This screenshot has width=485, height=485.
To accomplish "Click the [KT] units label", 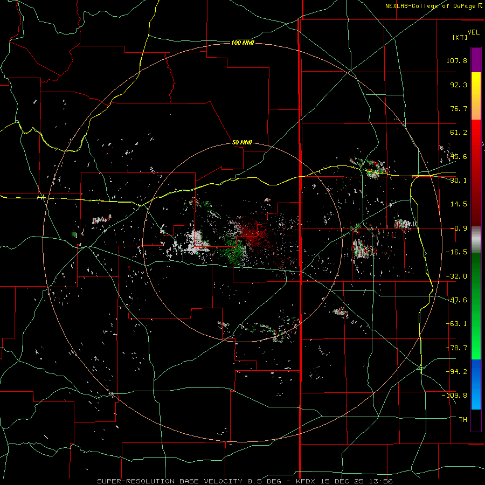I will (460, 37).
